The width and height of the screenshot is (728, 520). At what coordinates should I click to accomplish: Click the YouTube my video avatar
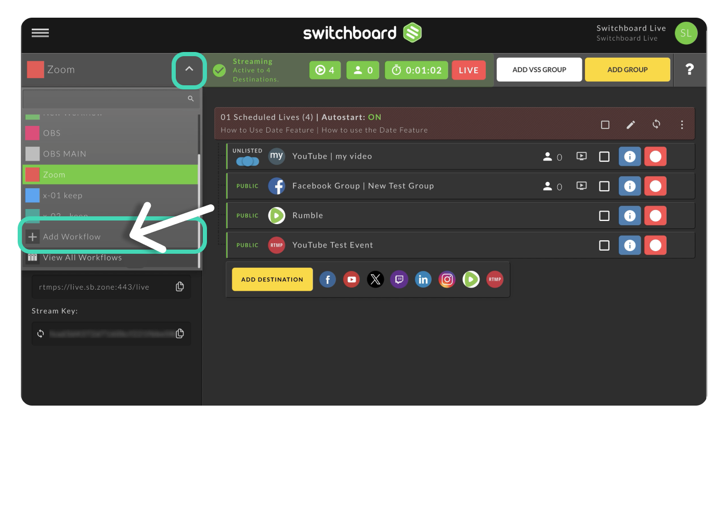(277, 156)
